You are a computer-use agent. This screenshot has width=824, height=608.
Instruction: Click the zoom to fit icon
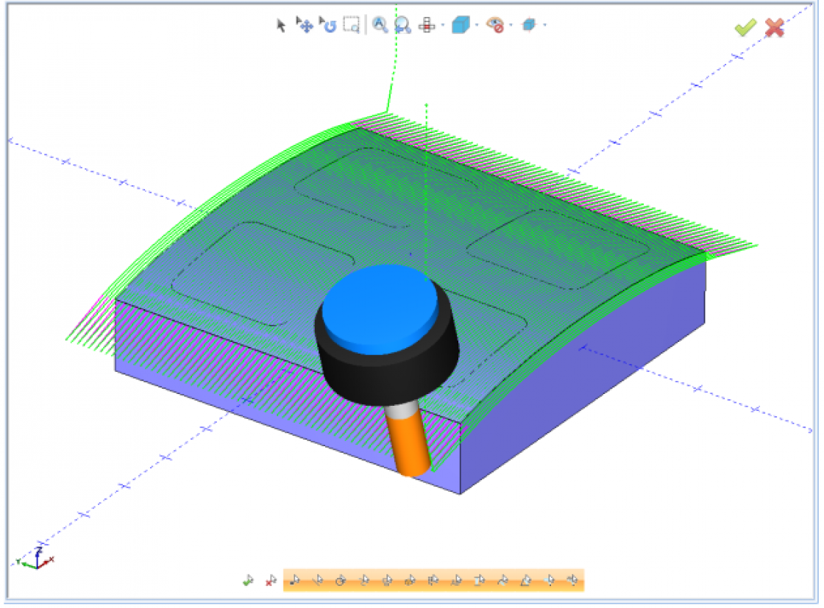[380, 25]
